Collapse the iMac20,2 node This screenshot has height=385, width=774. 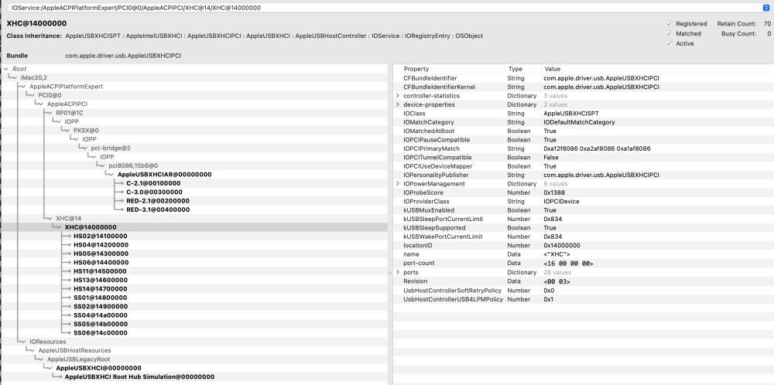point(14,78)
